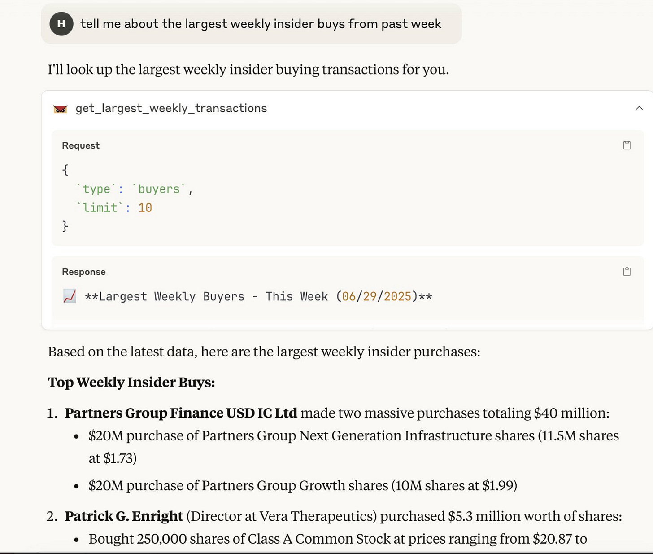This screenshot has width=653, height=554.
Task: Click the owl icon beside the tool name
Action: point(60,109)
